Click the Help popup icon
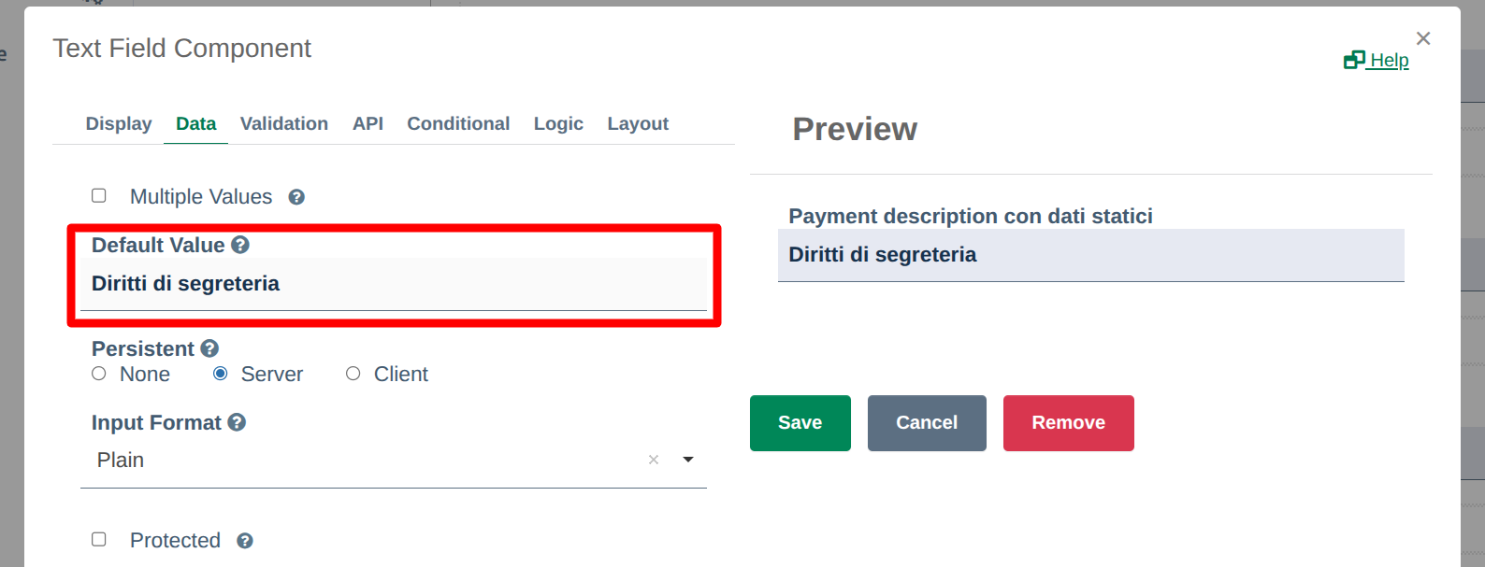 click(1354, 60)
